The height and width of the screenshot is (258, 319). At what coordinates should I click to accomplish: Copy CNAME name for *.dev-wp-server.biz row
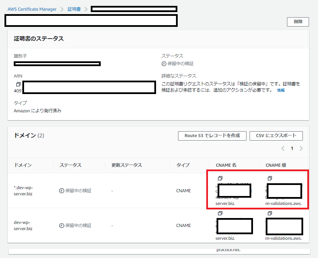(220, 178)
